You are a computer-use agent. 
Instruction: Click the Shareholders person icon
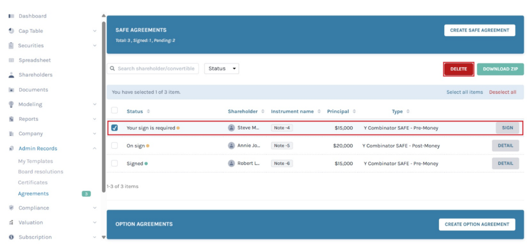11,75
